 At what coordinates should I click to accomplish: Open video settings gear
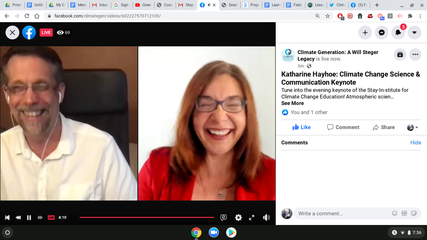(239, 217)
